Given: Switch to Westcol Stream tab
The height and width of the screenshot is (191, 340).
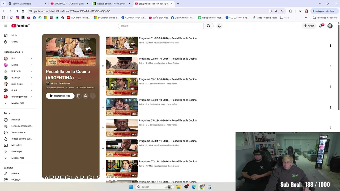Looking at the screenshot, I should coord(112,4).
